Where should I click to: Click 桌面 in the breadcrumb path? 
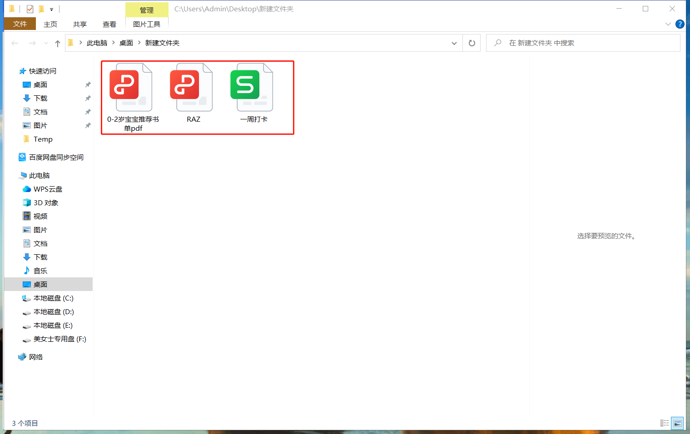coord(126,43)
